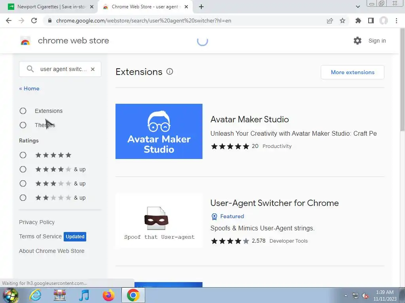Viewport: 405px width, 303px height.
Task: Click the 'chrome web store' title text
Action: pos(73,41)
